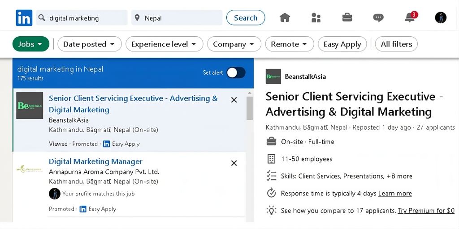
Task: Click BeanstalkAsia logo in job details
Action: pos(273,76)
